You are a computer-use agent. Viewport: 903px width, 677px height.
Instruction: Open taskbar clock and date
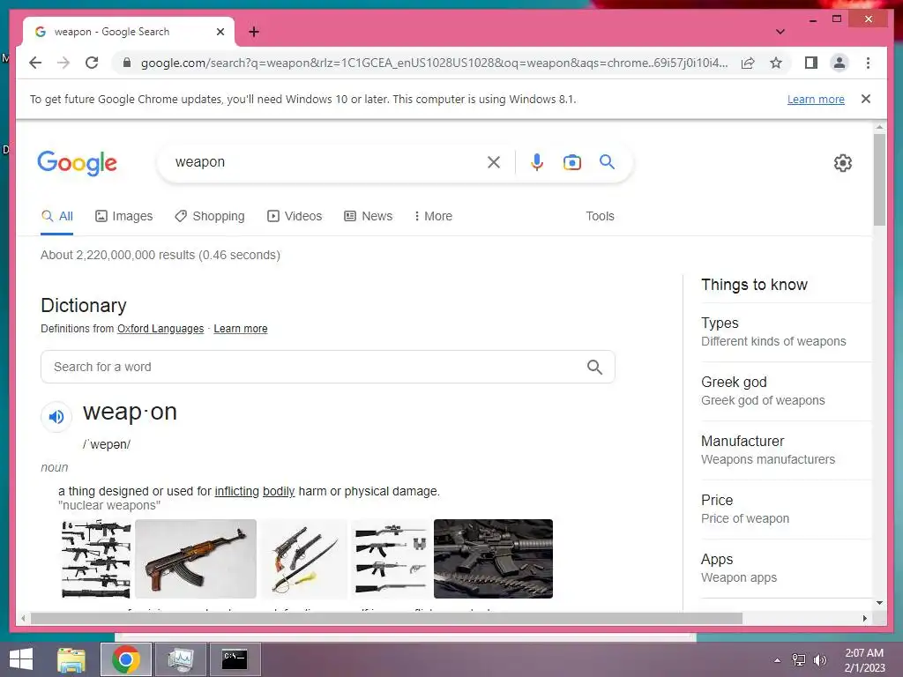pos(864,660)
